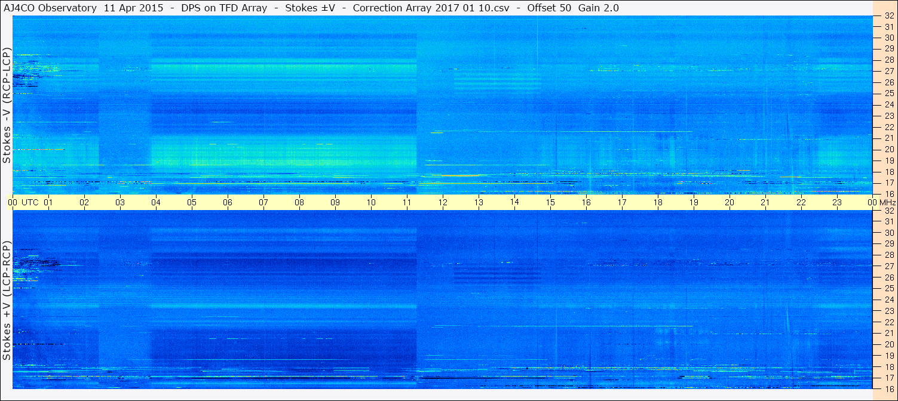Select the 32 MHz label on upper plot
The image size is (898, 401).
pos(888,16)
